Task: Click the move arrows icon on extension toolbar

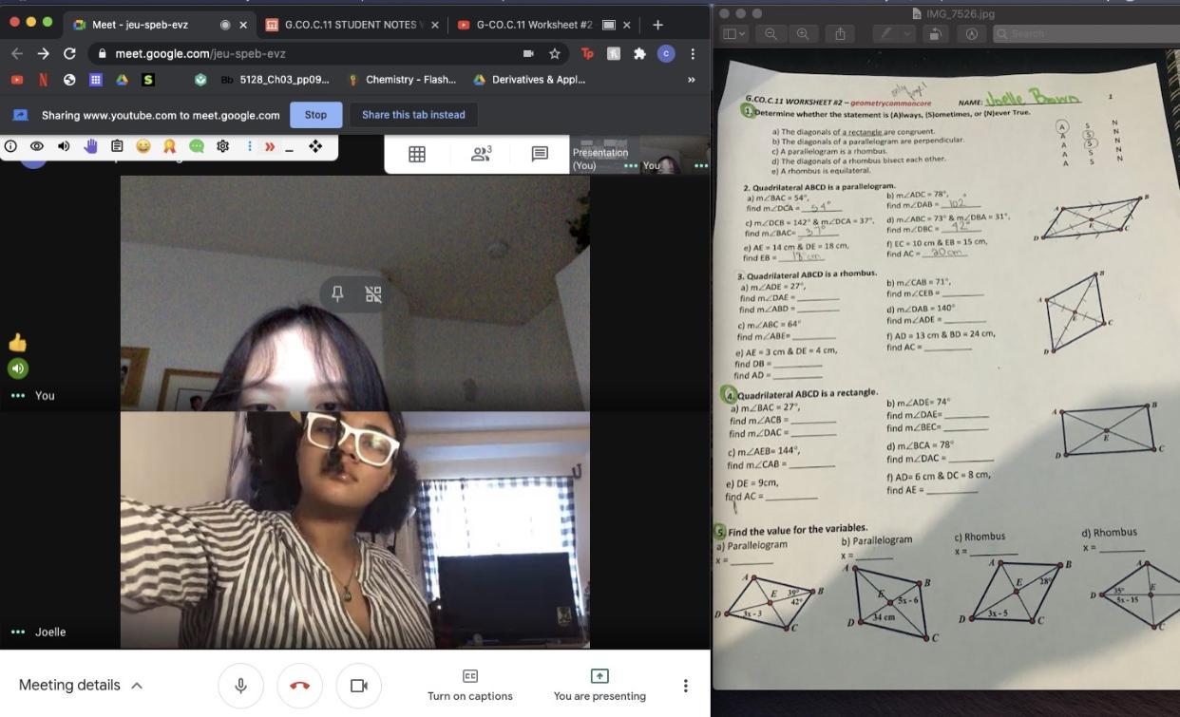Action: pos(315,146)
